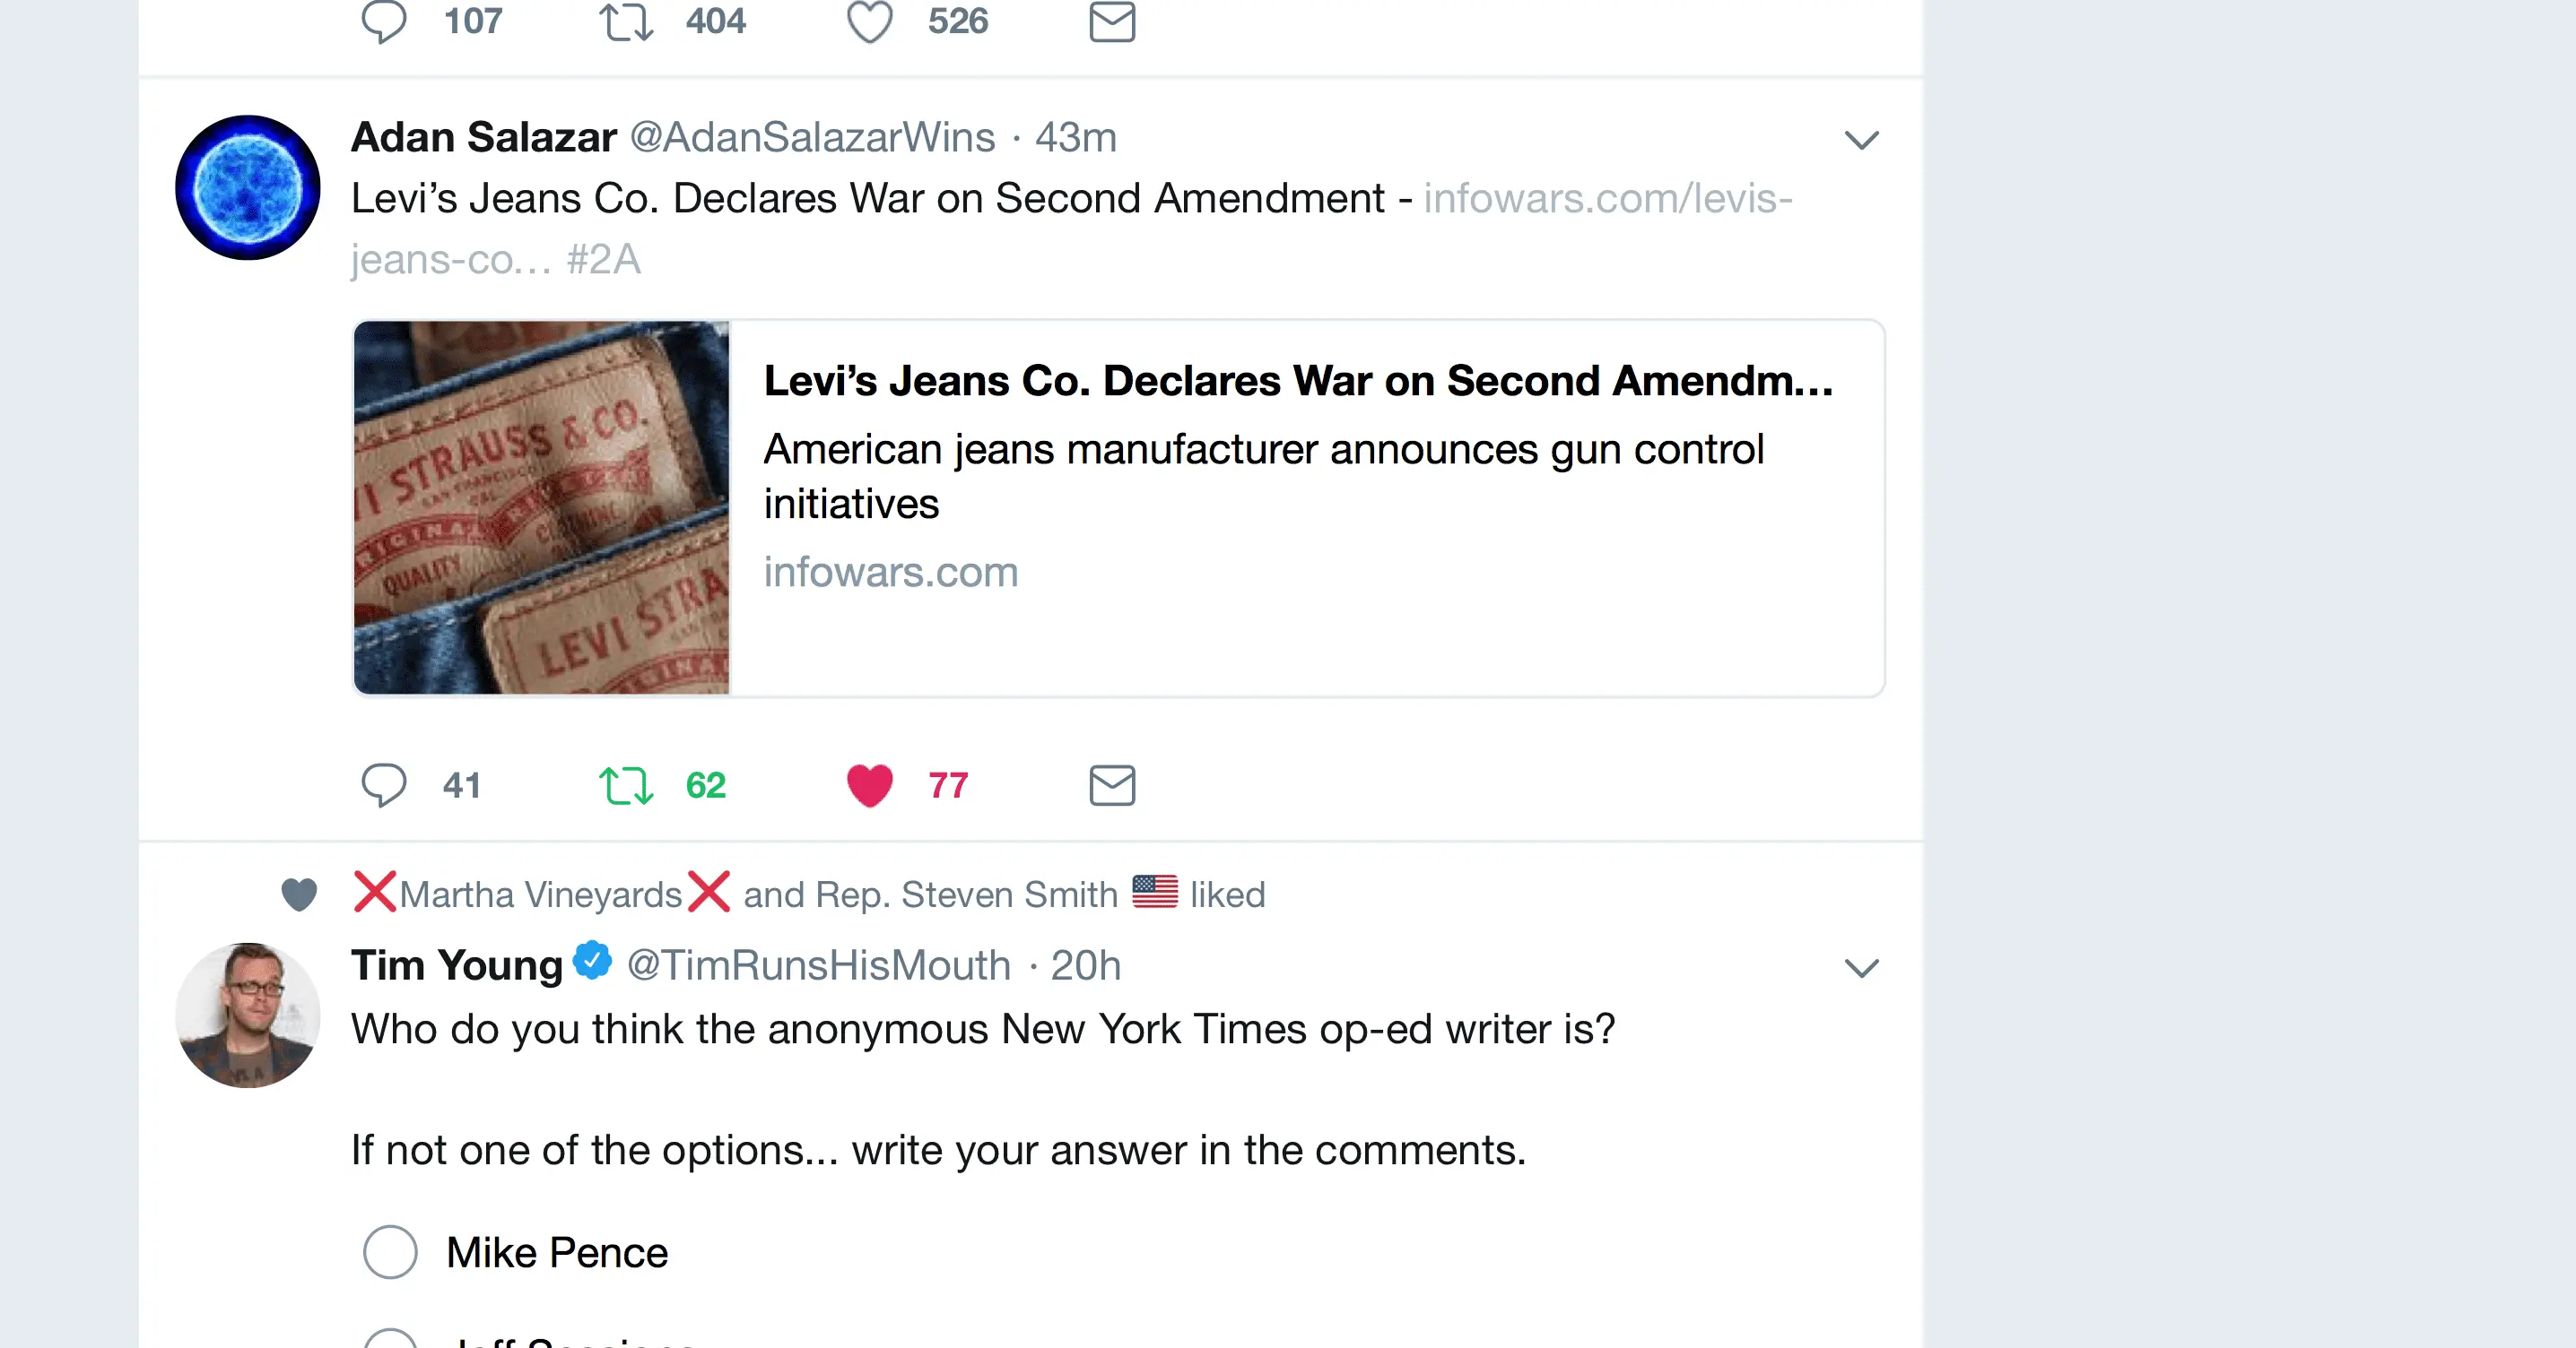Screen dimensions: 2576x1348
Task: Share the top tweet via direct message icon
Action: [x=1111, y=21]
